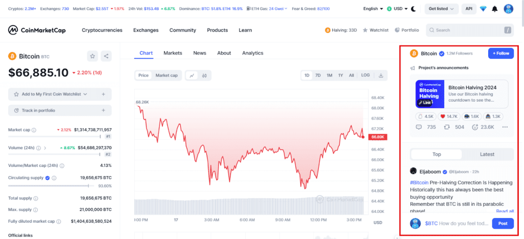Open the English language dropdown
524x239 pixels.
pyautogui.click(x=373, y=9)
